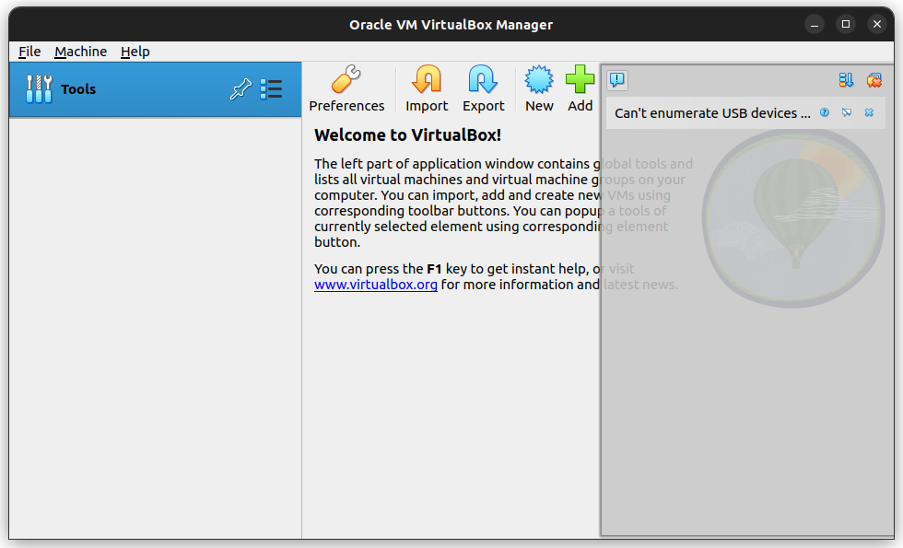The width and height of the screenshot is (903, 548).
Task: Open the Machine menu
Action: pyautogui.click(x=81, y=52)
